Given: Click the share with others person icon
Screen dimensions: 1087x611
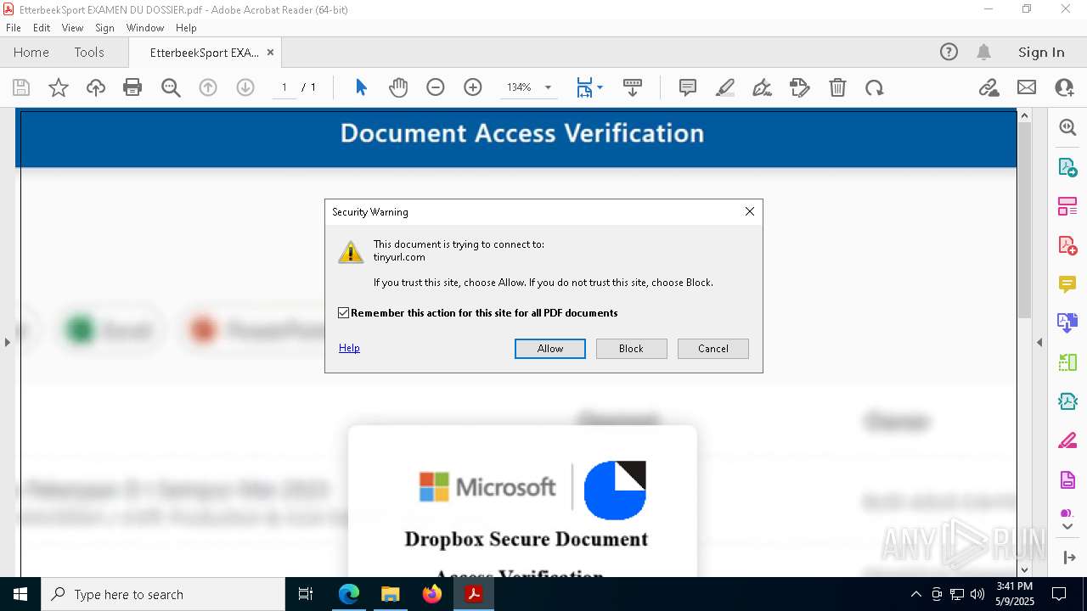Looking at the screenshot, I should 1064,87.
